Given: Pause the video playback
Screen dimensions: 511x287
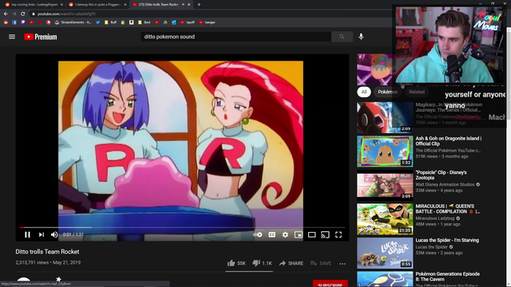Looking at the screenshot, I should pyautogui.click(x=27, y=234).
